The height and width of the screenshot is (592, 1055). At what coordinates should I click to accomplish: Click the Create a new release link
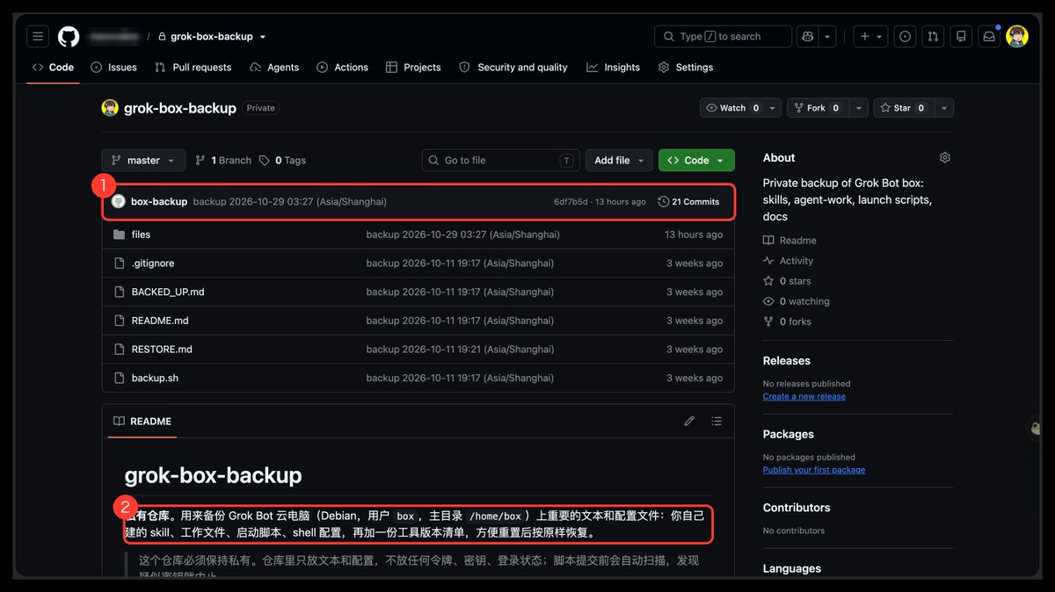point(804,397)
